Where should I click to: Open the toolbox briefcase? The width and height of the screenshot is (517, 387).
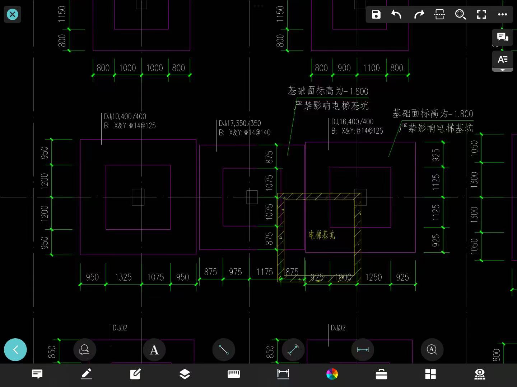pos(381,374)
